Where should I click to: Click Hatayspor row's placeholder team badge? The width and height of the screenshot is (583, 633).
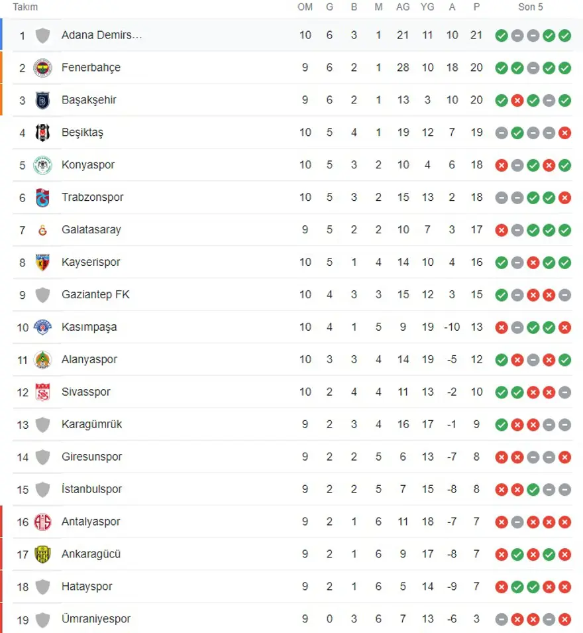point(42,587)
